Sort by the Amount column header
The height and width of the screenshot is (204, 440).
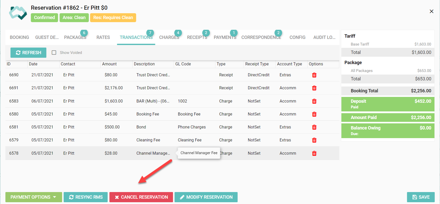click(109, 64)
